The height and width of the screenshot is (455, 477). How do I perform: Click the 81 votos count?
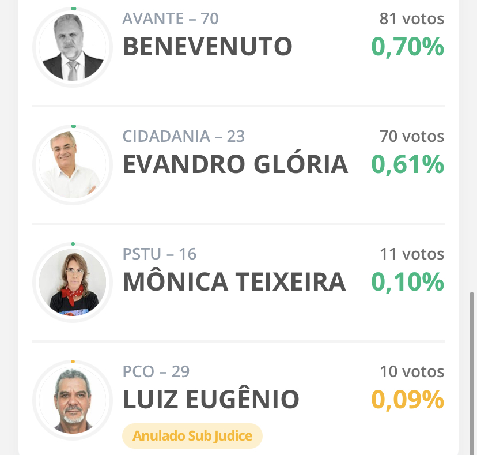(x=411, y=18)
